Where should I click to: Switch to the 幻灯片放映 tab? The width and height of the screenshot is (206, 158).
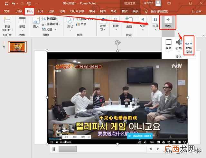coord(77,11)
